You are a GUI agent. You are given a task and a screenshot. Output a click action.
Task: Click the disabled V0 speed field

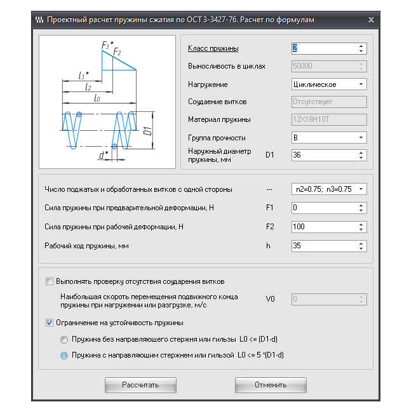pos(329,299)
